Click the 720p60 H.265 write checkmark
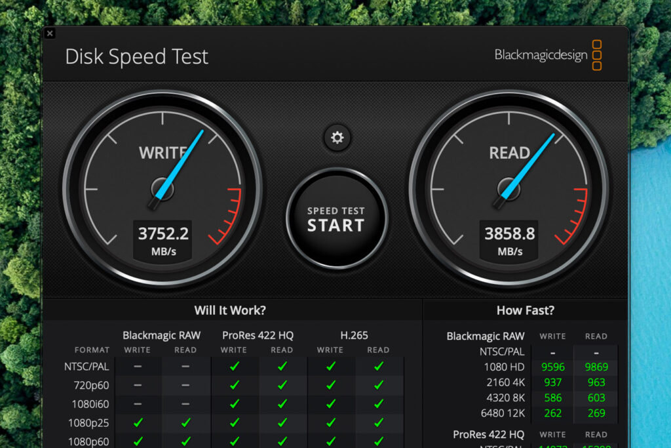Screen dimensions: 671x448 coord(330,385)
